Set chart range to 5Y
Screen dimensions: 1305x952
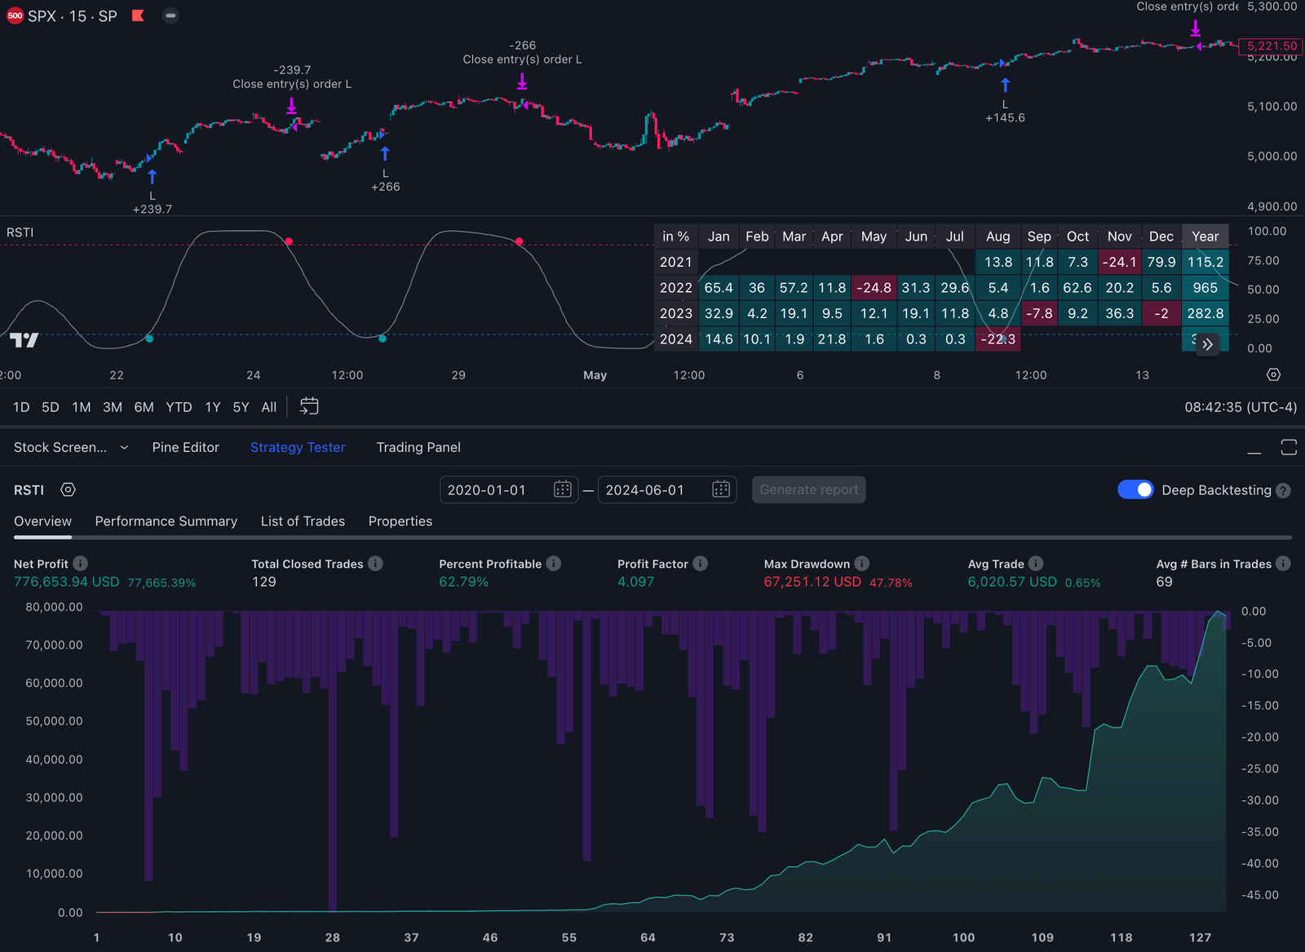click(241, 407)
